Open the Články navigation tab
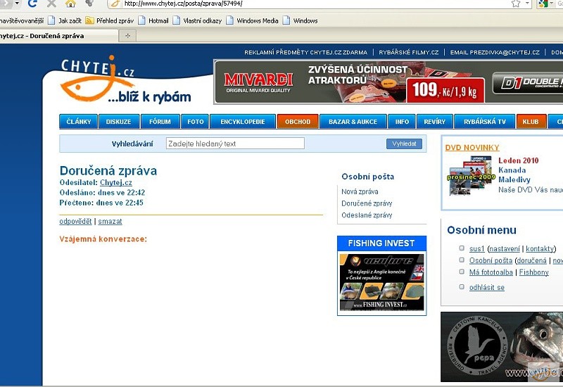 pos(79,122)
